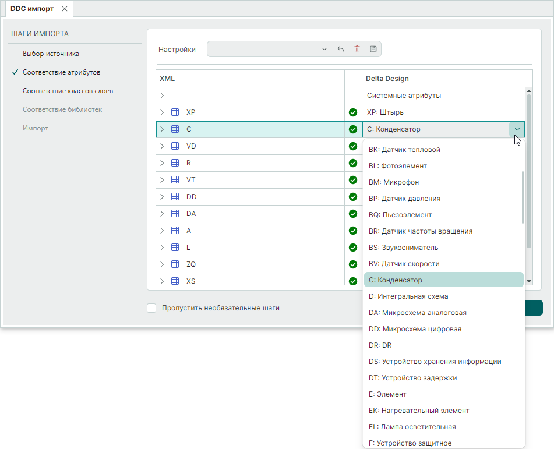This screenshot has width=554, height=449.
Task: Close the DDC импорт tab
Action: 65,9
